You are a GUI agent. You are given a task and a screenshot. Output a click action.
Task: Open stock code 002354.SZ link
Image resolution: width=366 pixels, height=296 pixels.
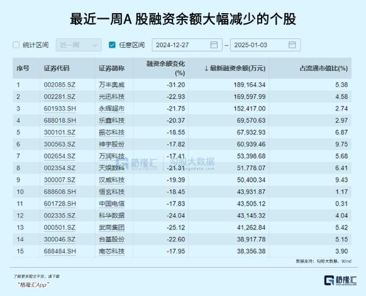60,168
